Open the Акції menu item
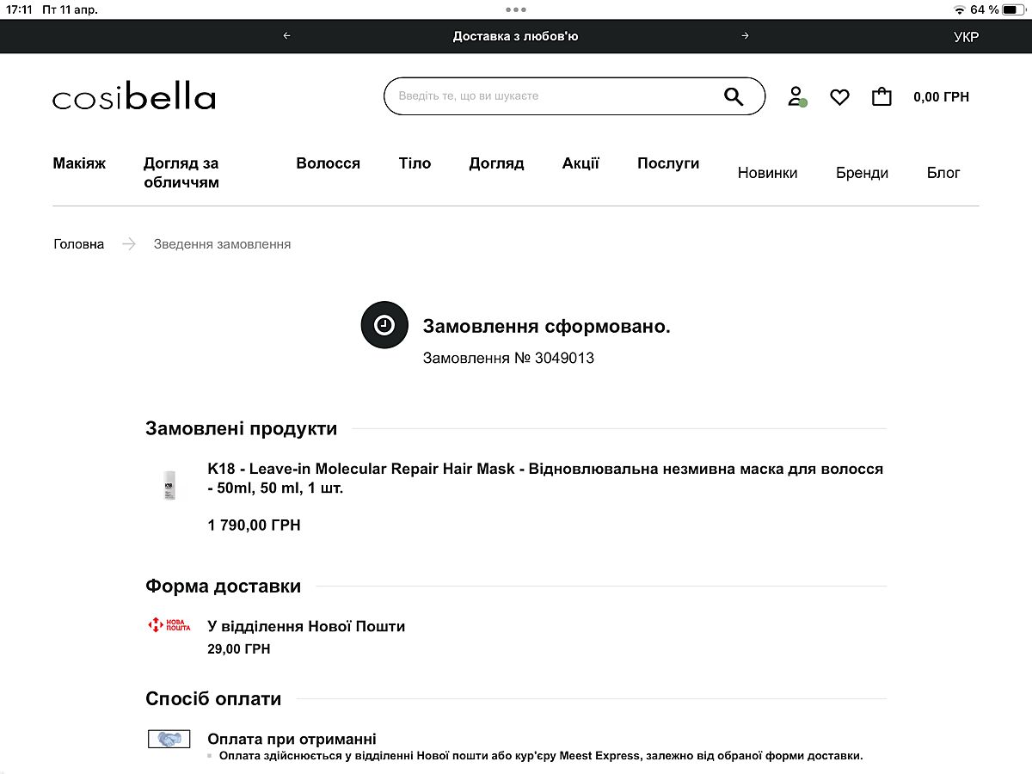Image resolution: width=1032 pixels, height=774 pixels. (x=580, y=163)
